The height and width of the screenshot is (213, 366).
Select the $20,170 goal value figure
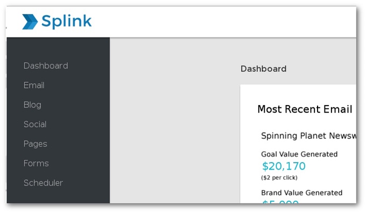pos(284,166)
